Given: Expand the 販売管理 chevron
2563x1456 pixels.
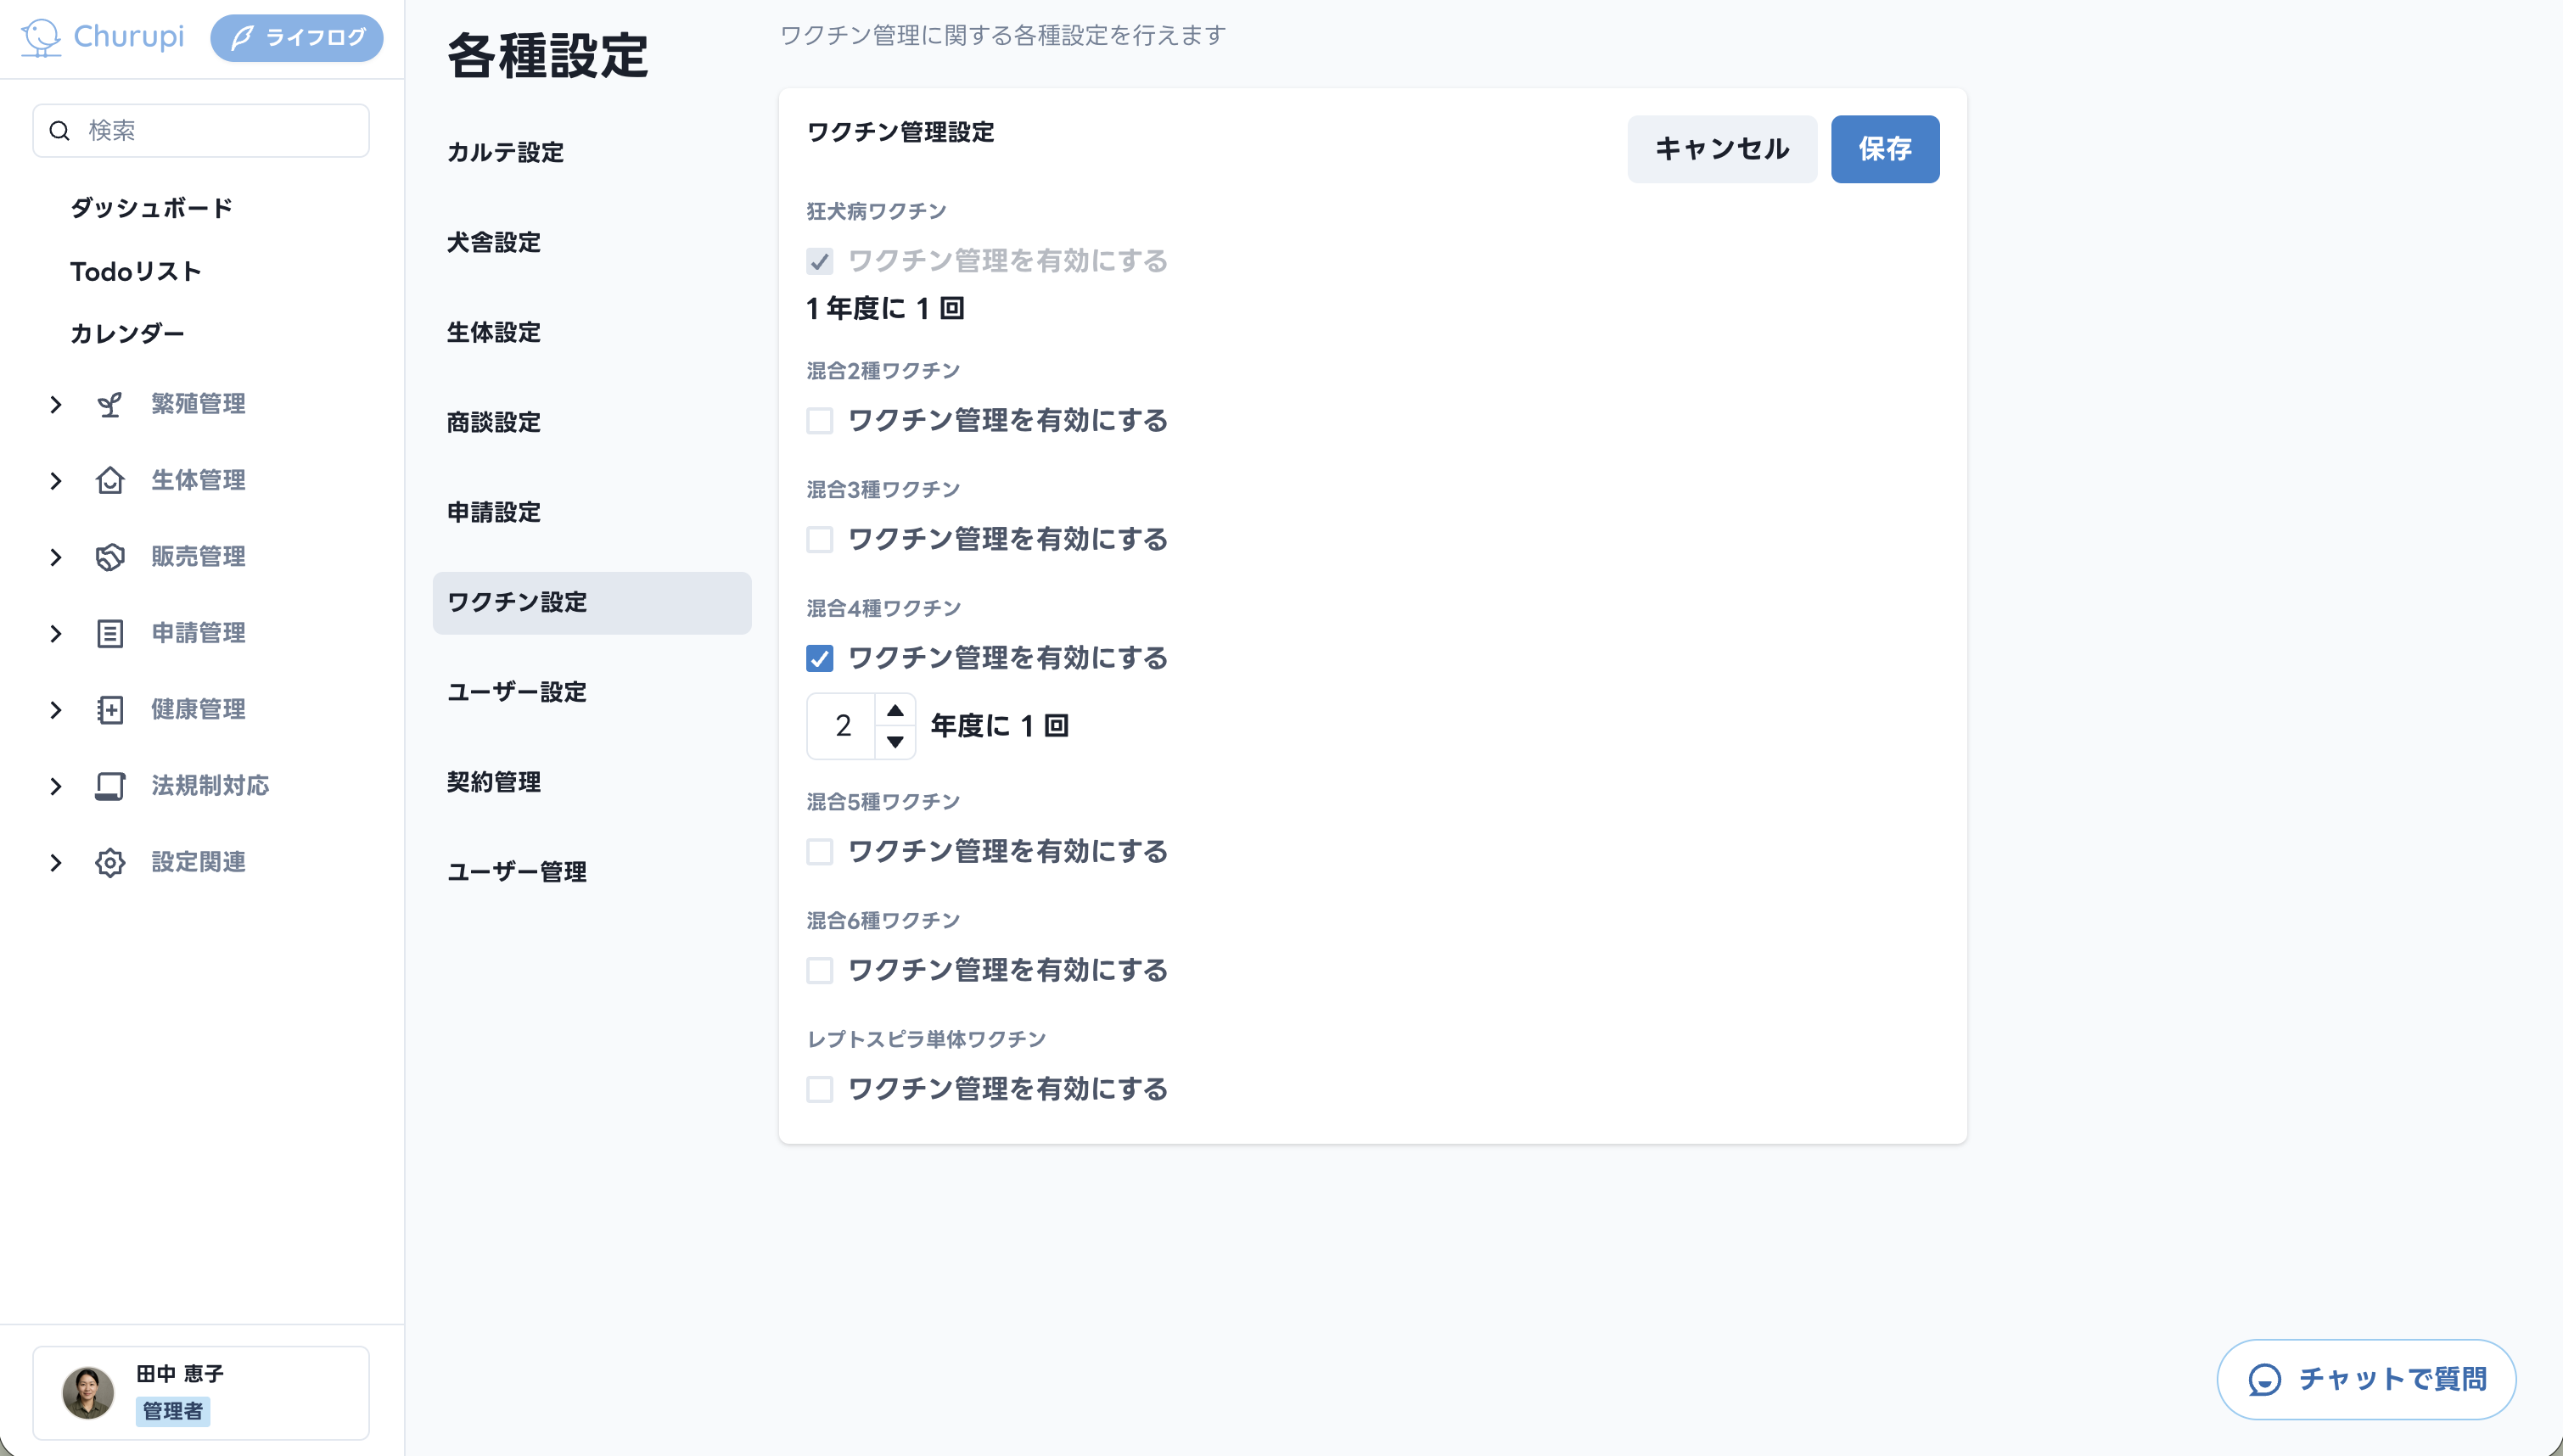Looking at the screenshot, I should (56, 557).
